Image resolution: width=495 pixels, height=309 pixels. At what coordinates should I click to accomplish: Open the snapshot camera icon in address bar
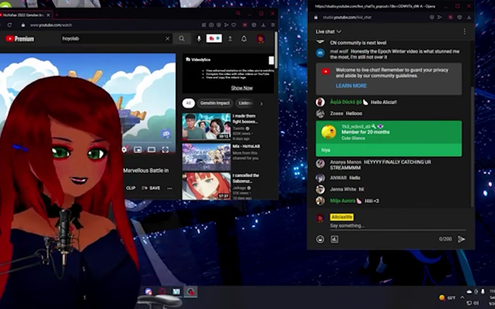(211, 25)
